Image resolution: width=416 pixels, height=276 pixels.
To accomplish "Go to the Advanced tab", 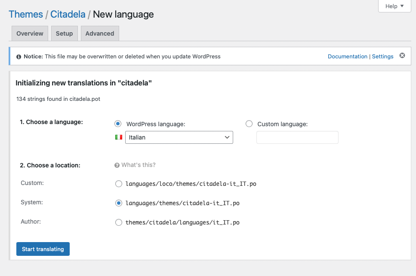I will [x=100, y=33].
